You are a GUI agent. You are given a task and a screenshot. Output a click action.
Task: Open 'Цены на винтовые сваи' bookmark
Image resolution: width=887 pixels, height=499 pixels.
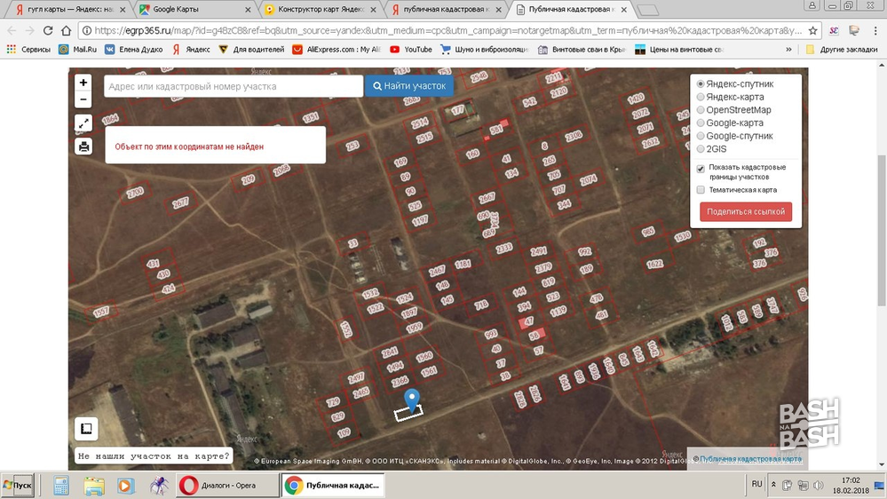[679, 49]
